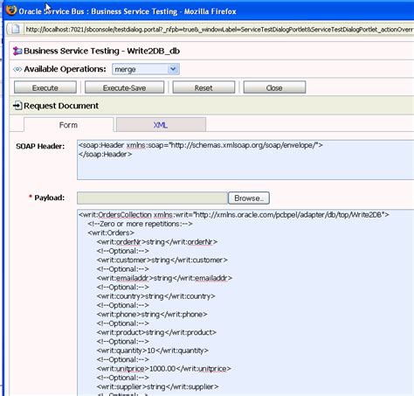Click the Request Document section title

(x=61, y=106)
